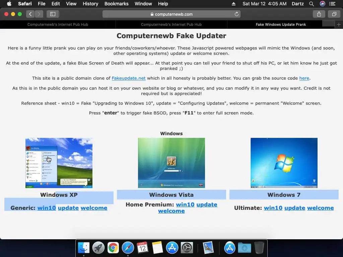Select the Fake Windows Update Prank tab
Image resolution: width=343 pixels, height=257 pixels.
281,24
